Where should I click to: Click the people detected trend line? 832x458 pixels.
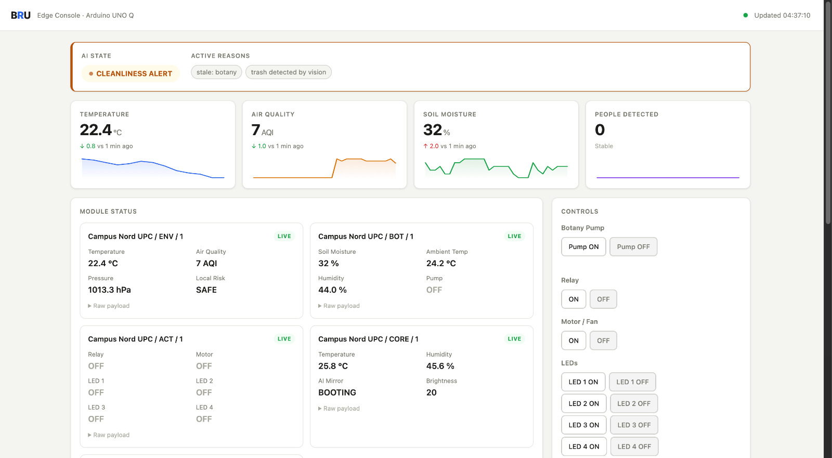(x=668, y=177)
